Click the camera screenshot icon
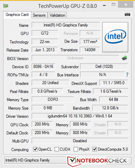135x168 pixels. pos(127,15)
